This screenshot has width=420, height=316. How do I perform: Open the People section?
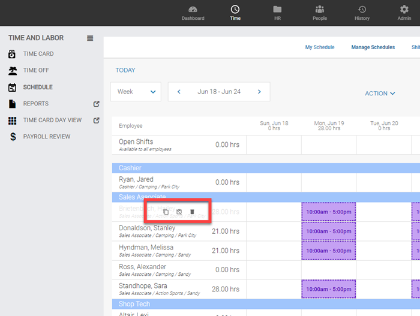point(320,13)
